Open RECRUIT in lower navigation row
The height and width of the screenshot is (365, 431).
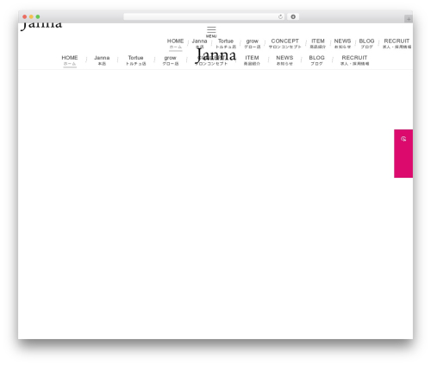point(354,60)
